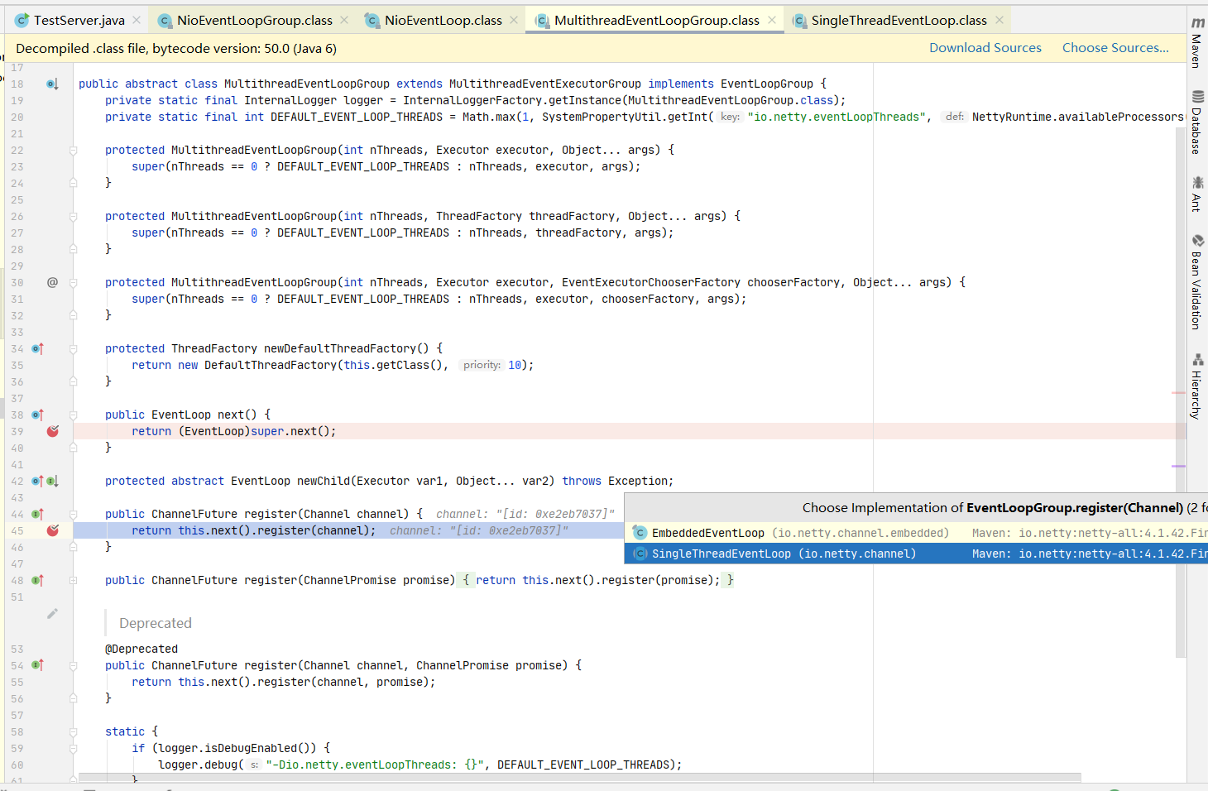Click implements gutter icon on line 54
1208x791 pixels.
37,665
